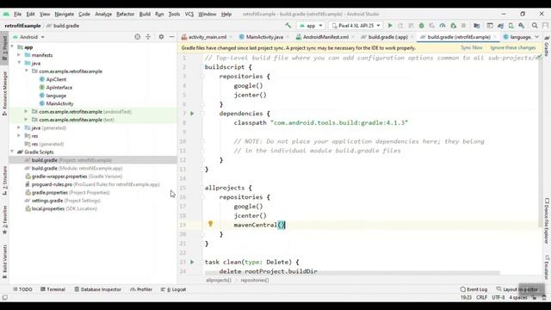Open Emulator side tab on right
The height and width of the screenshot is (310, 551).
(547, 267)
